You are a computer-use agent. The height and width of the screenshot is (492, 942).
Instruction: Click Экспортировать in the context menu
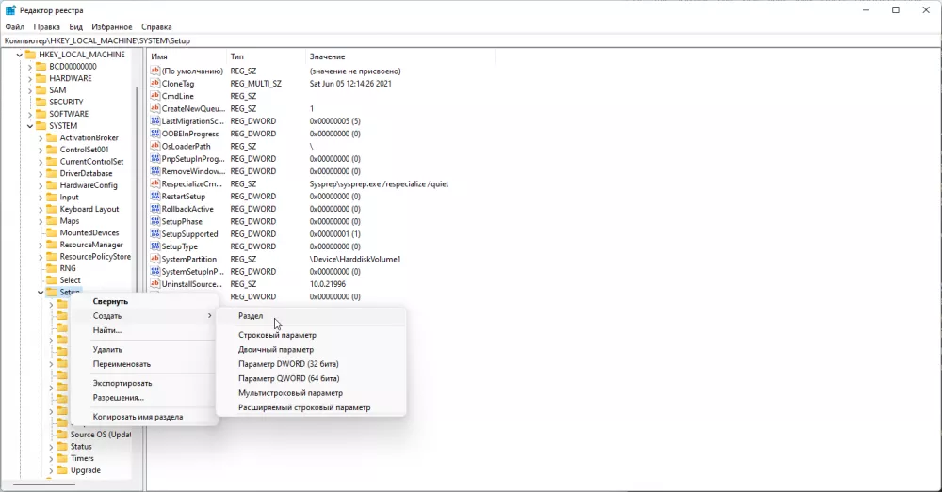pyautogui.click(x=122, y=383)
